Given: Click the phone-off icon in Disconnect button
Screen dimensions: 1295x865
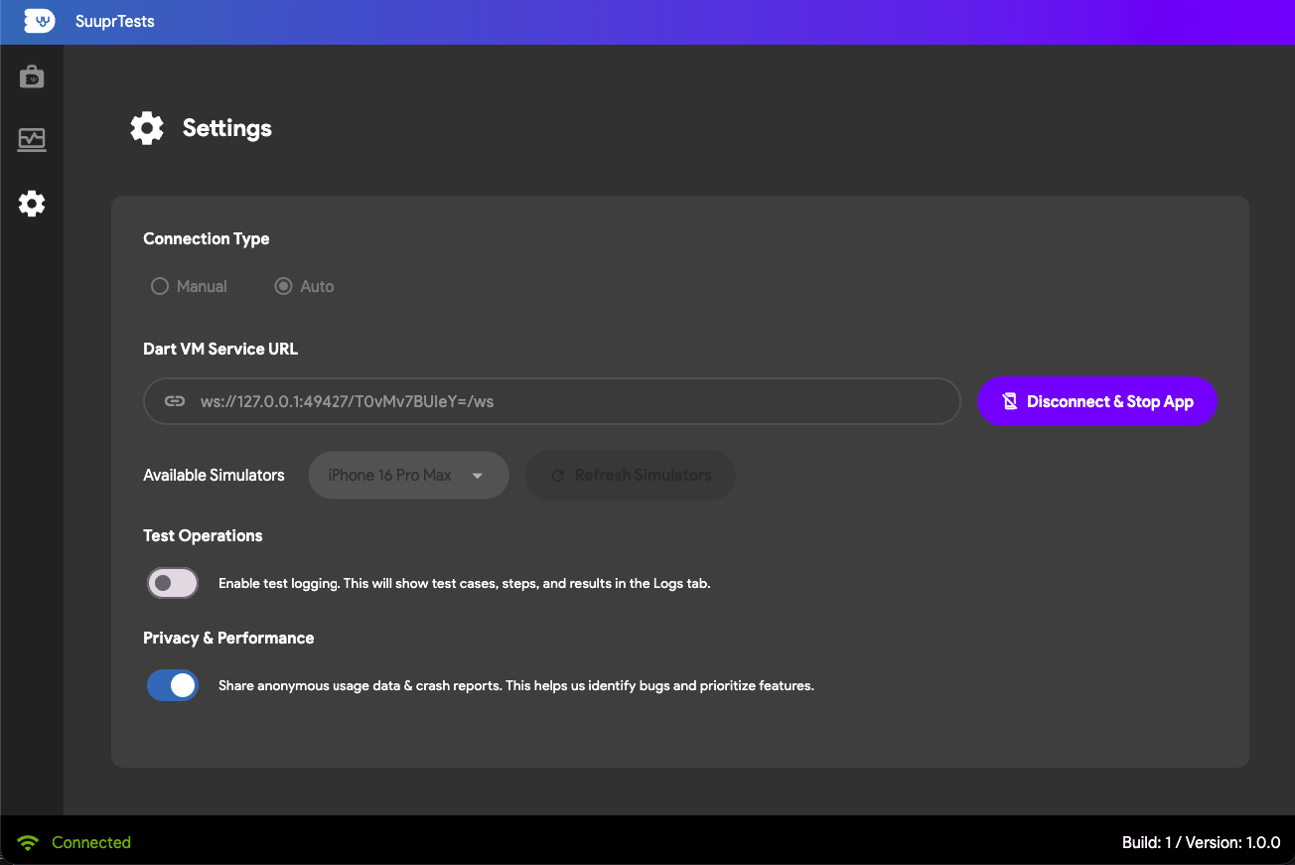Looking at the screenshot, I should tap(1010, 401).
